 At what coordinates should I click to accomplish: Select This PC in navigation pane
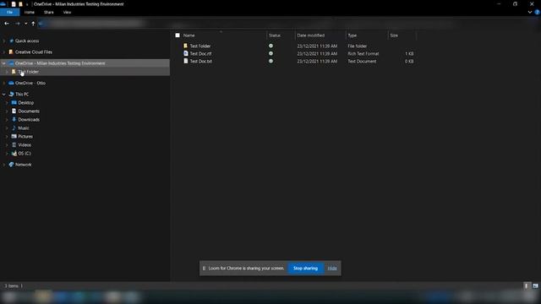pyautogui.click(x=22, y=94)
